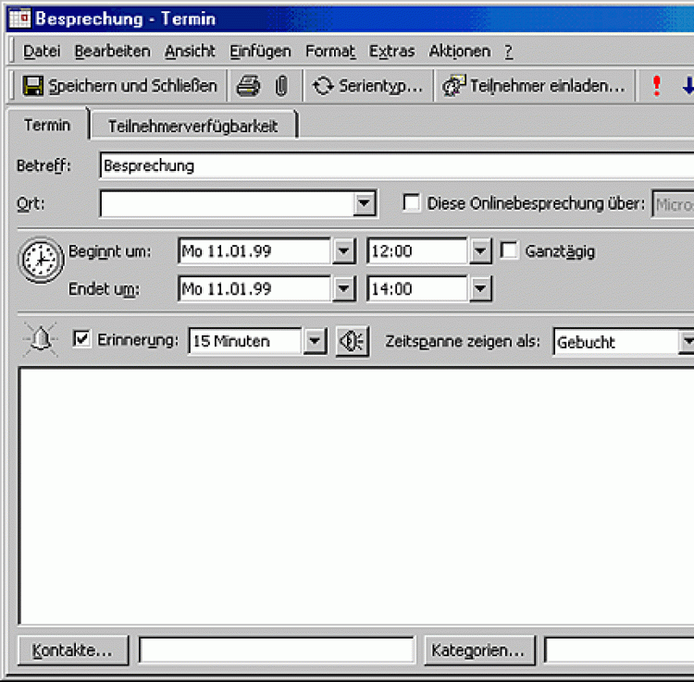Click the Teilnehmer einladen icon
The height and width of the screenshot is (682, 694).
pyautogui.click(x=453, y=86)
